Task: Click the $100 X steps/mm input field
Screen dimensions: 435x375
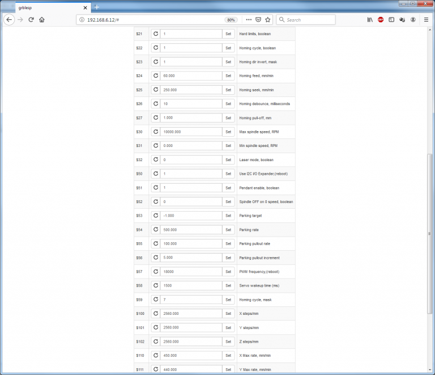Action: click(x=191, y=314)
